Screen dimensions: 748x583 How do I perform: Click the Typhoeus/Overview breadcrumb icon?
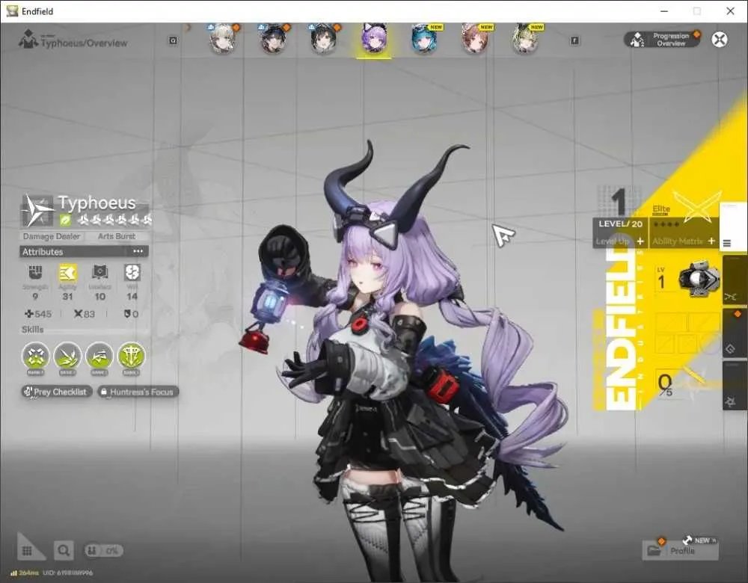pos(28,39)
